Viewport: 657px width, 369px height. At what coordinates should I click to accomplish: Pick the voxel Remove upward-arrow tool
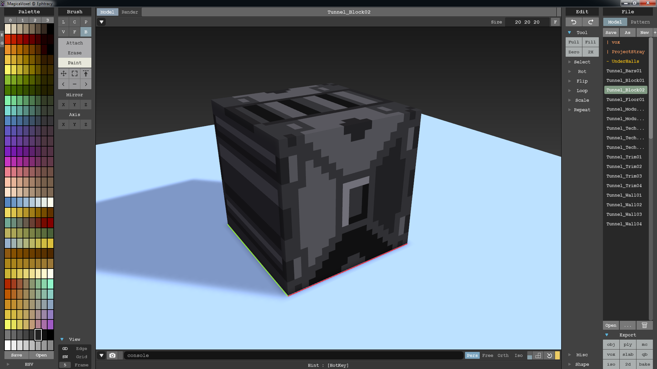tap(86, 73)
